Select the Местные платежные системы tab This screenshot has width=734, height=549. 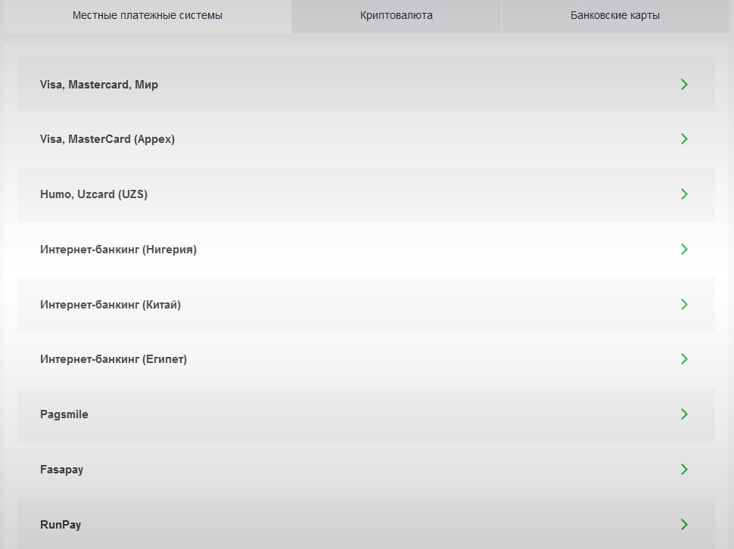click(148, 15)
